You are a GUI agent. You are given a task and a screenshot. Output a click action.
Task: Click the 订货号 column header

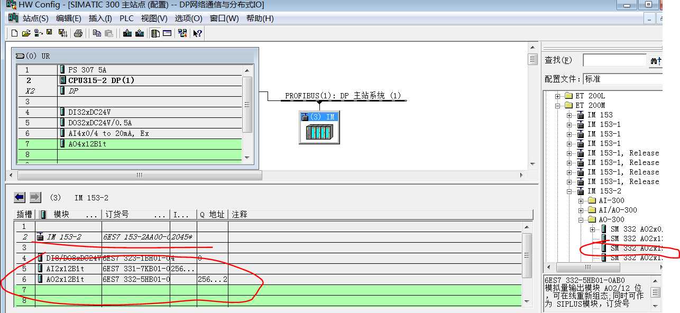(136, 215)
